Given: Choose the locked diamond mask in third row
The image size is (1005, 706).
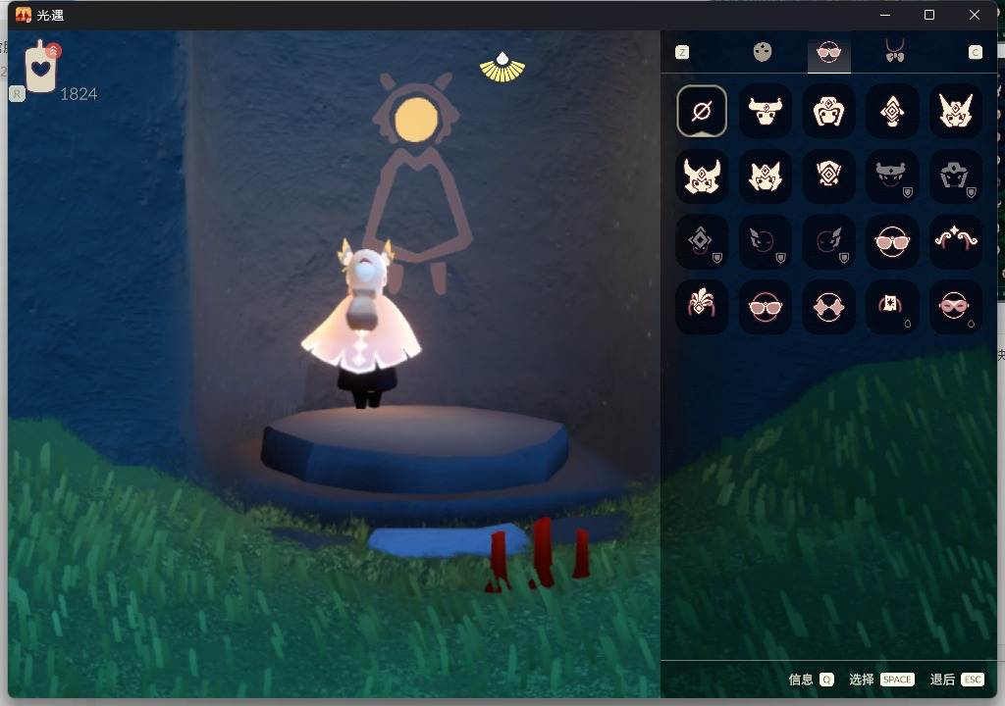Looking at the screenshot, I should tap(702, 241).
